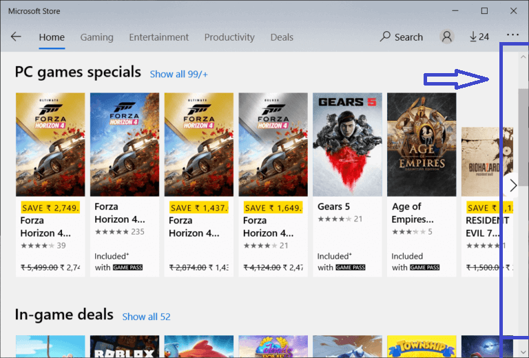Click the SAVE ₹ 2,749 badge

[x=50, y=208]
